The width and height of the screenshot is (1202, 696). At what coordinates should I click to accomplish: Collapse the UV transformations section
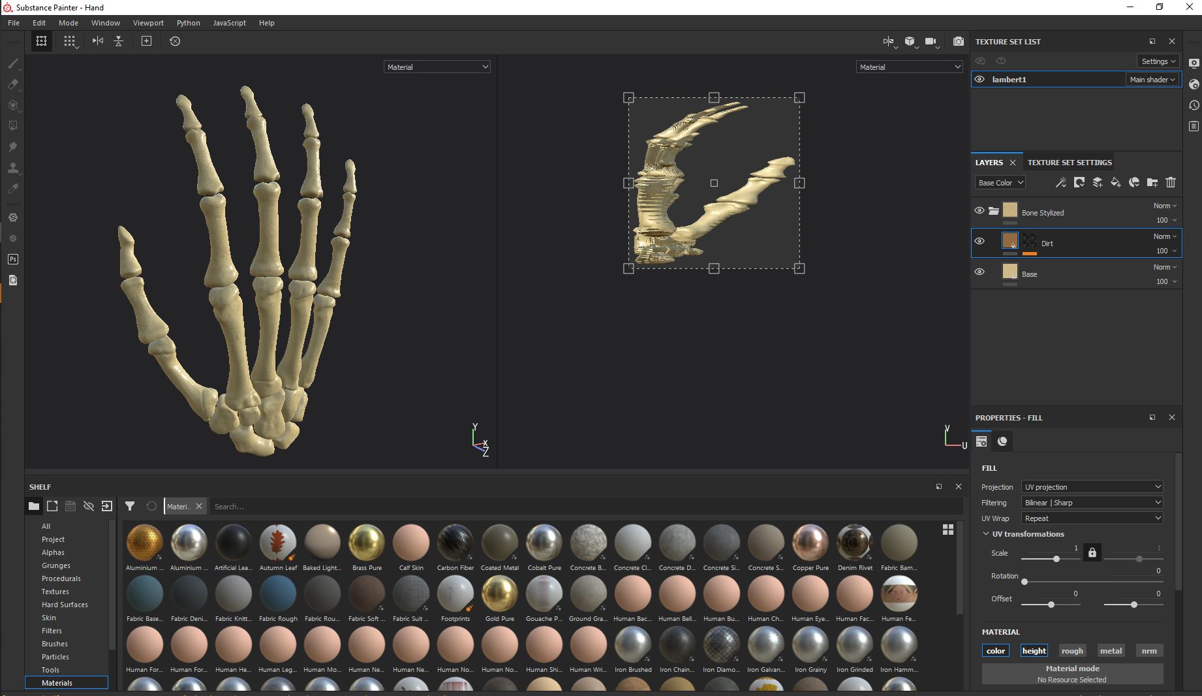[x=986, y=534]
